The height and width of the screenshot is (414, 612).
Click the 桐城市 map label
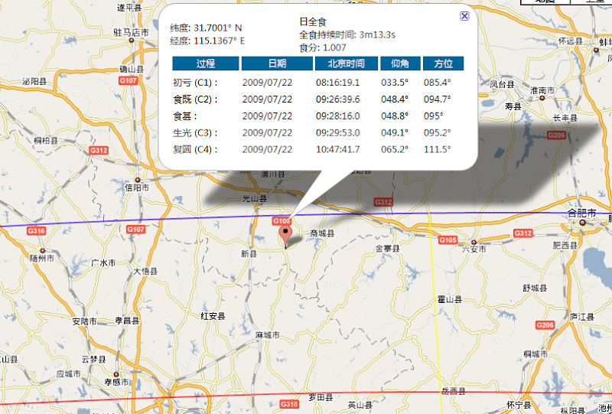(535, 354)
